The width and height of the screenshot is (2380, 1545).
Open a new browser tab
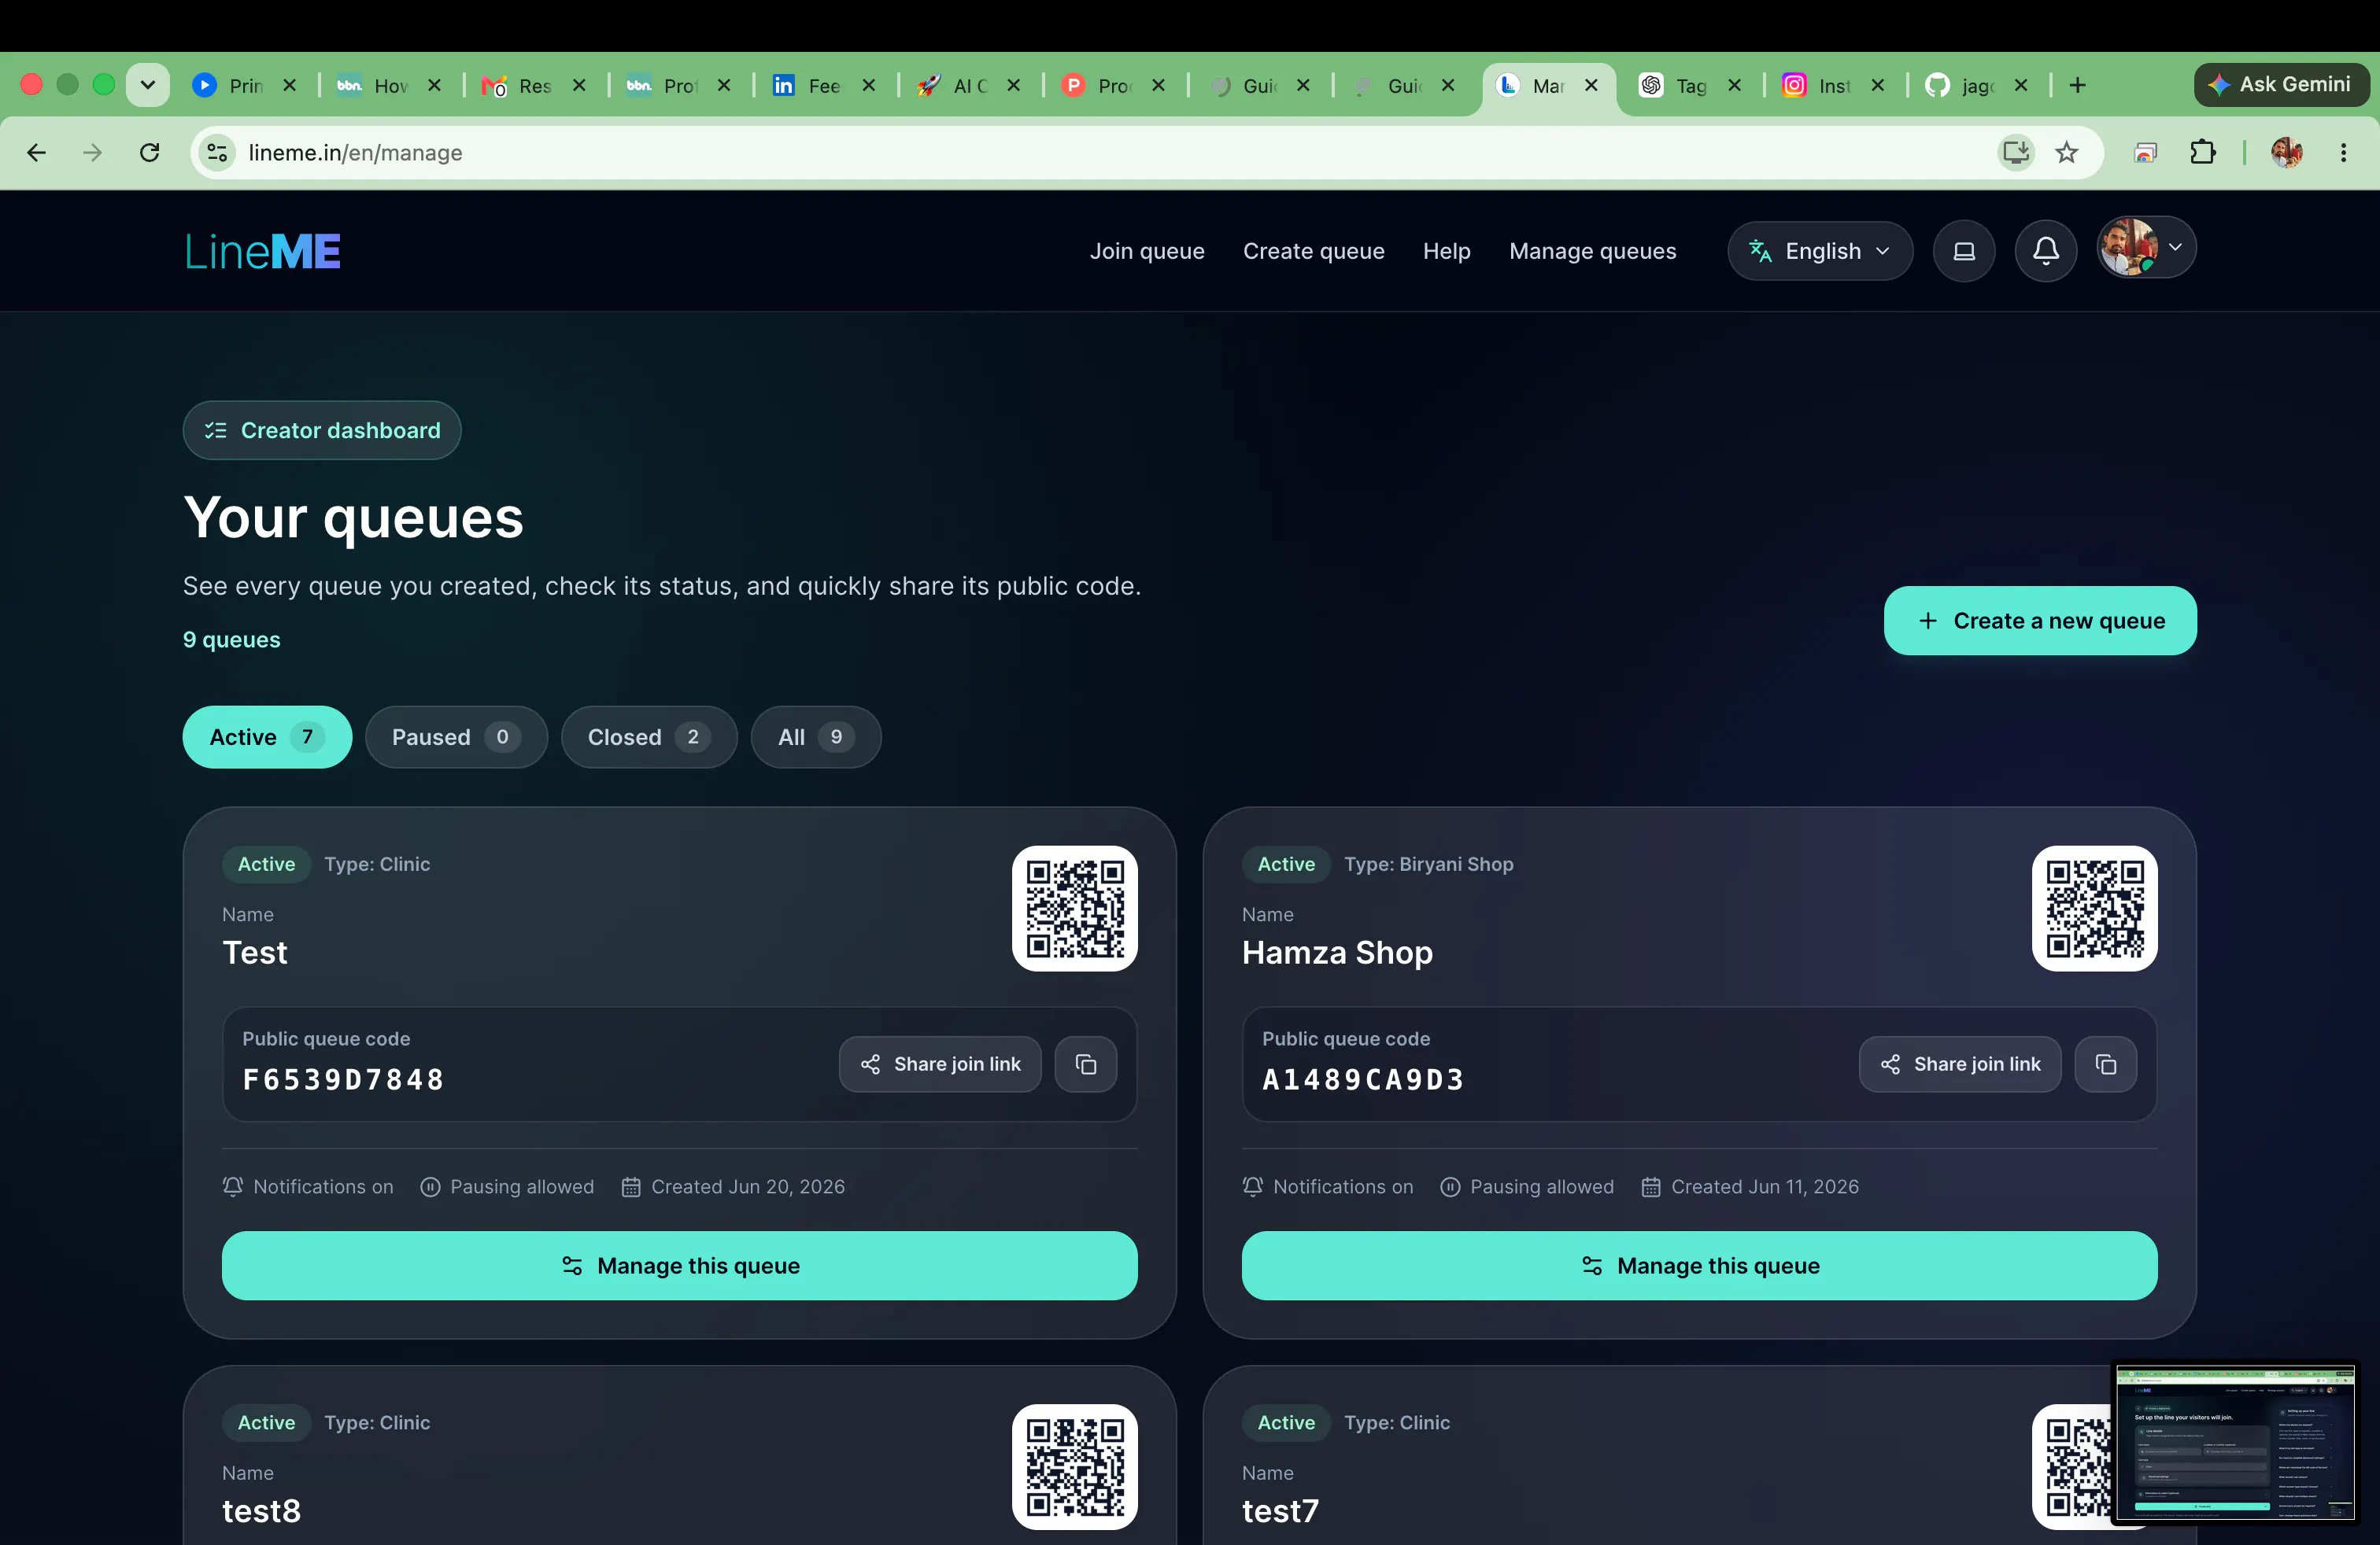(x=2077, y=85)
